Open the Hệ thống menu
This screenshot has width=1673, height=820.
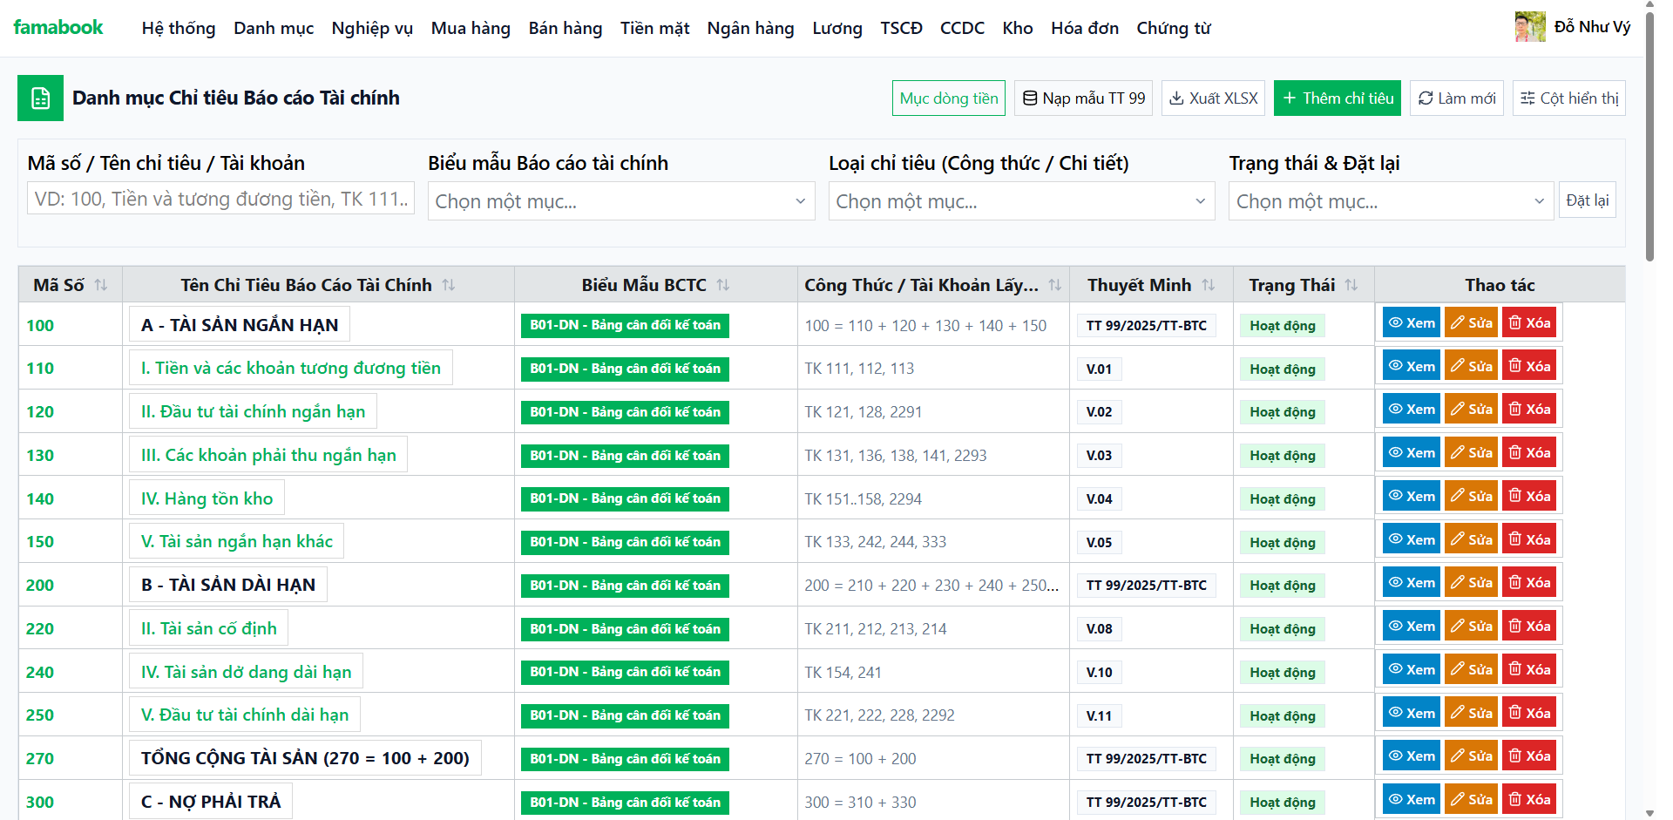coord(179,28)
